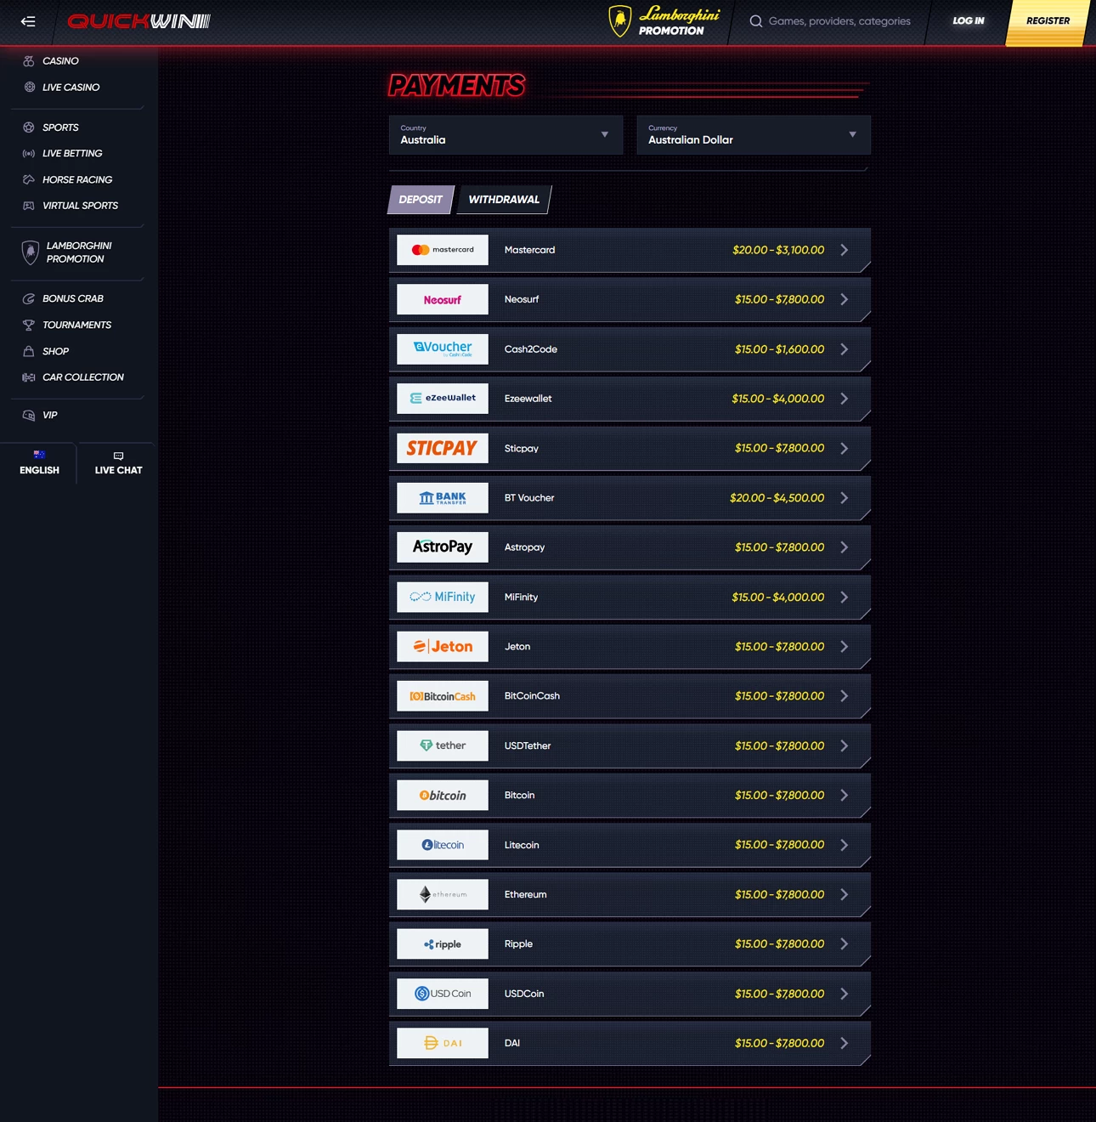The width and height of the screenshot is (1096, 1122).
Task: Click the Live Casino sidebar icon
Action: (x=29, y=87)
